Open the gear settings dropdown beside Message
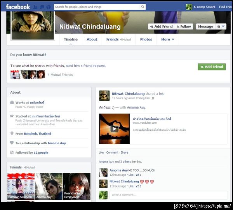Image resolution: width=233 pixels, height=210 pixels. point(221,26)
